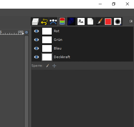
Task: Switch to the Paths tab
Action: pyautogui.click(x=53, y=21)
